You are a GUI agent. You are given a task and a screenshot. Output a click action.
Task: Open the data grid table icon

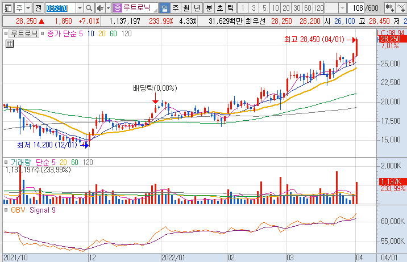[10, 44]
